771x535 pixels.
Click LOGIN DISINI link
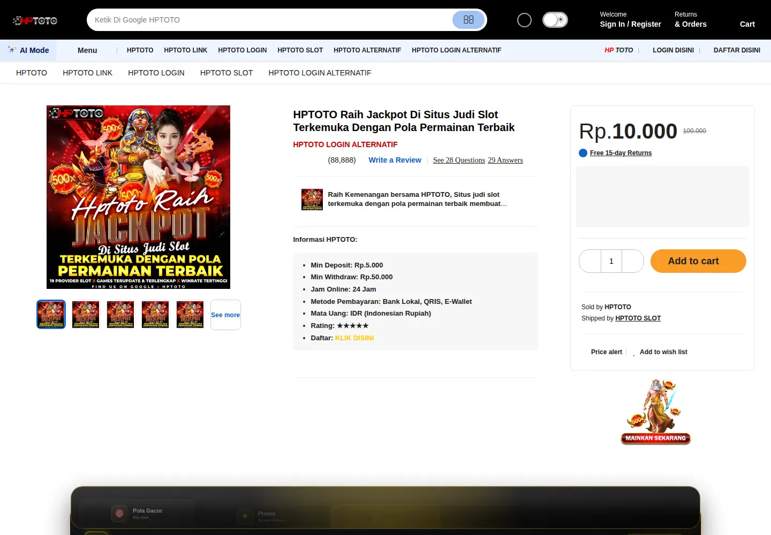(673, 50)
